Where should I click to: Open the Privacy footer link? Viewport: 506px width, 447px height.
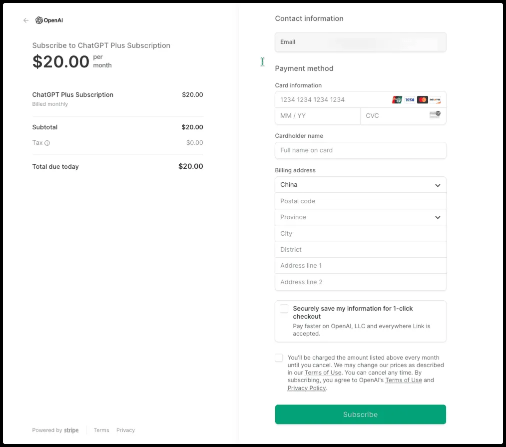(x=125, y=430)
